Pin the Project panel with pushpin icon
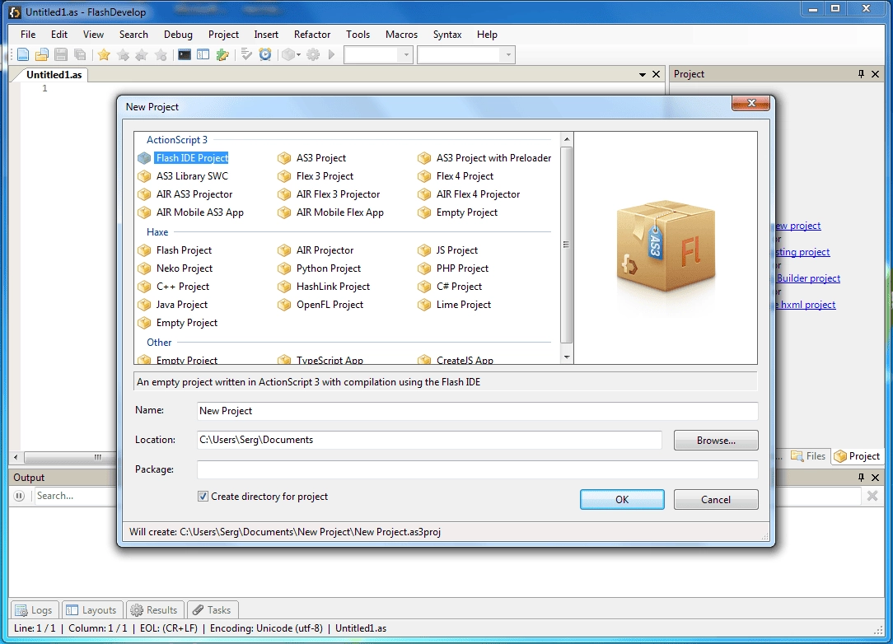Screen dimensions: 893x644 (x=861, y=74)
